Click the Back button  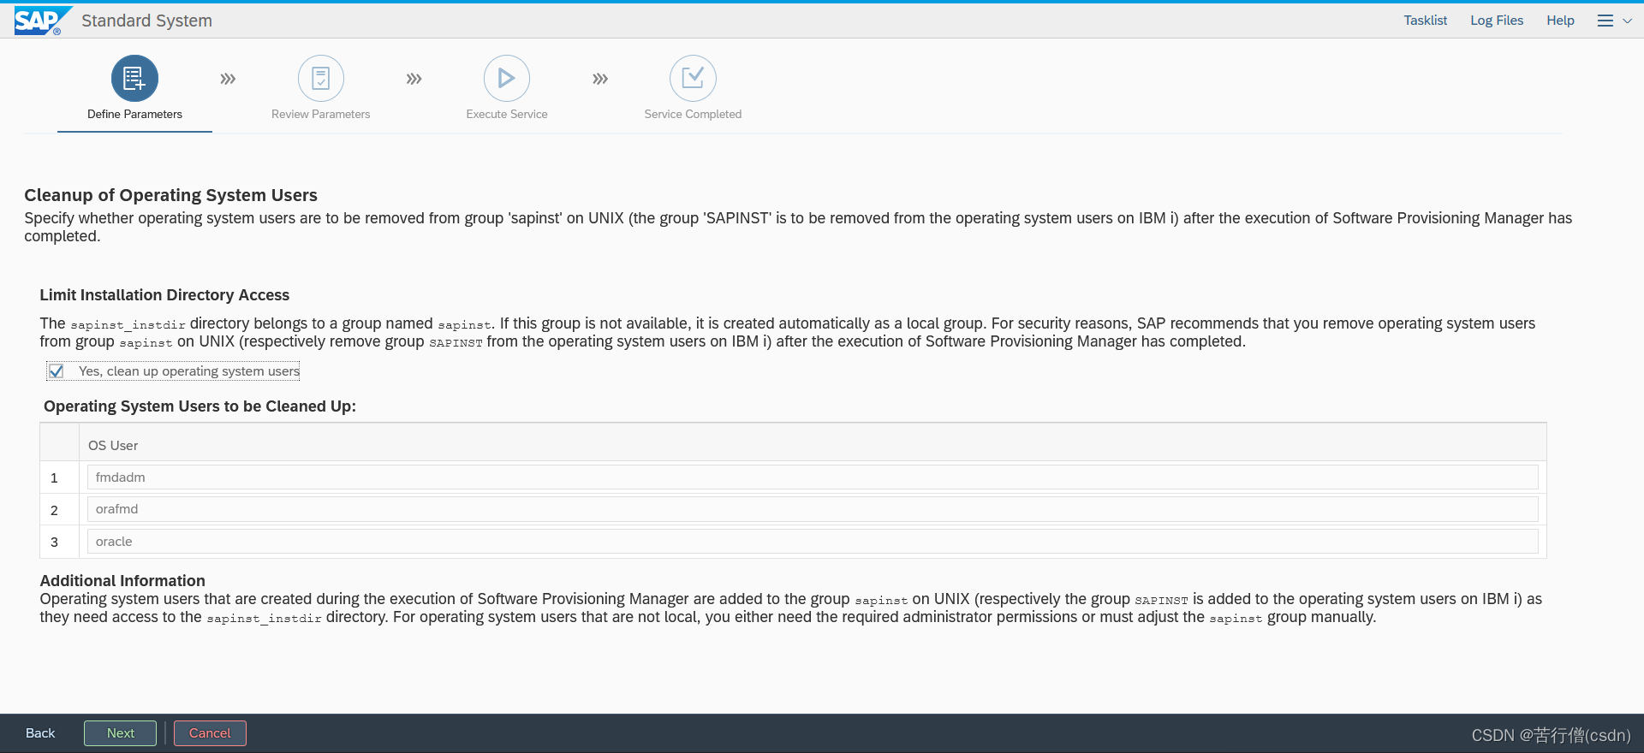(40, 733)
